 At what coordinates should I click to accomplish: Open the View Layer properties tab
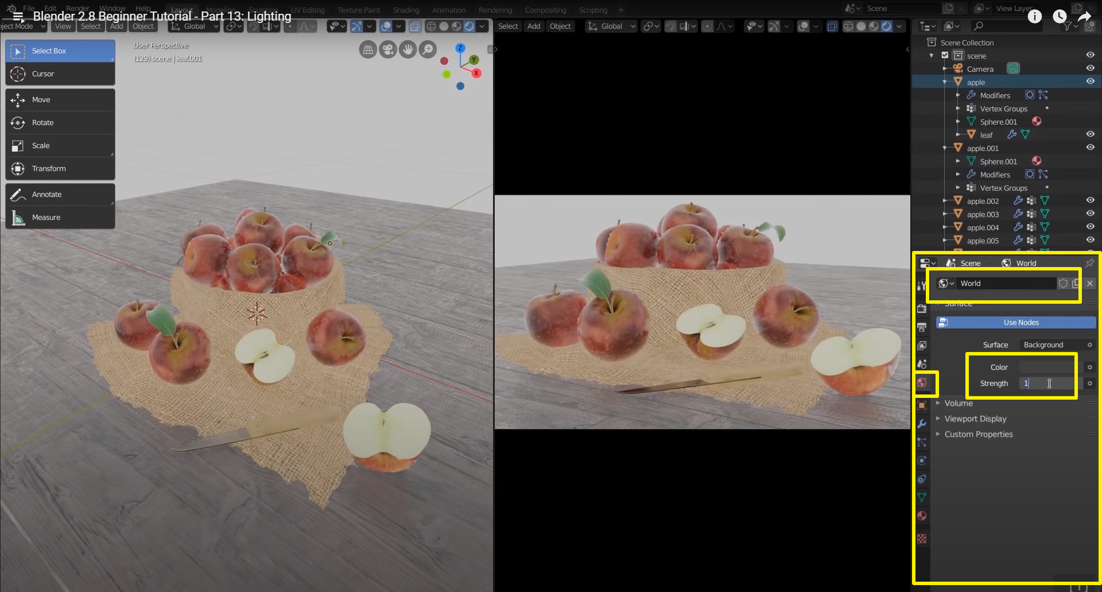pyautogui.click(x=922, y=346)
